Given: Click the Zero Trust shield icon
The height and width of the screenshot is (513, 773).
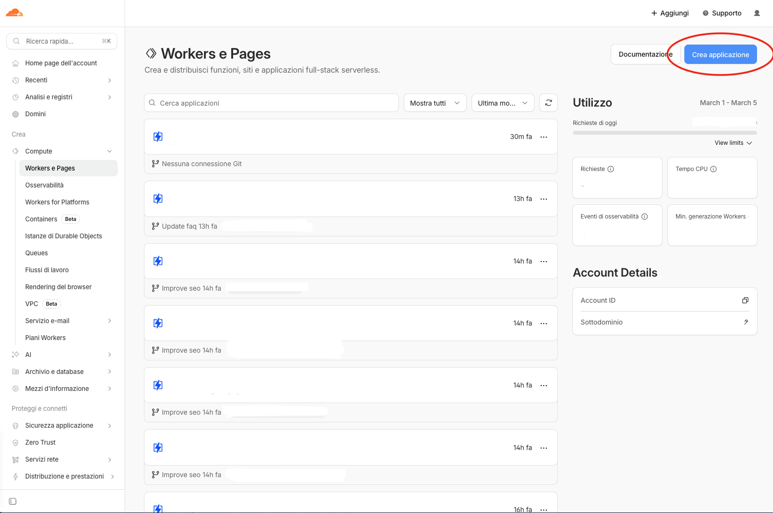Looking at the screenshot, I should pyautogui.click(x=16, y=442).
